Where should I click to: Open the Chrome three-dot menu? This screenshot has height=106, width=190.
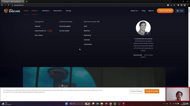point(188,5)
